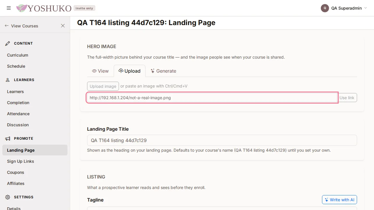Image resolution: width=374 pixels, height=210 pixels.
Task: Switch to the View hero image tab
Action: click(100, 71)
